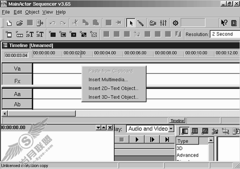Click the settings gear icon

coord(176,23)
